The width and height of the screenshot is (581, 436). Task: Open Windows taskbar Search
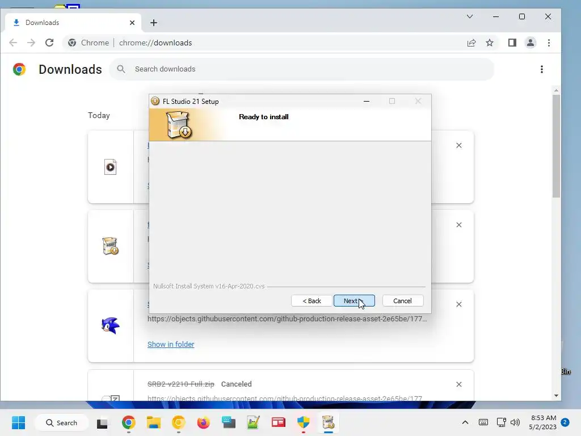tap(61, 422)
